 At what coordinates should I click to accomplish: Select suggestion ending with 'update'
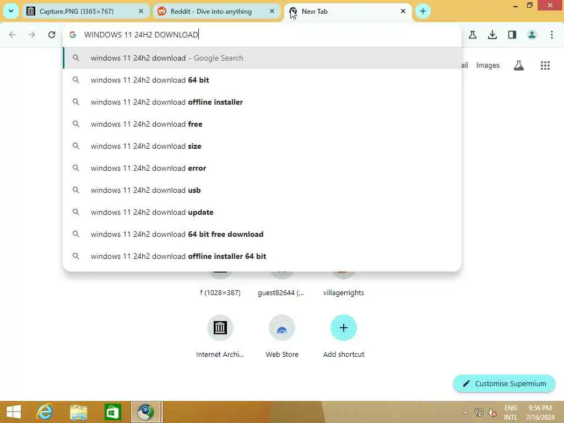click(x=262, y=212)
